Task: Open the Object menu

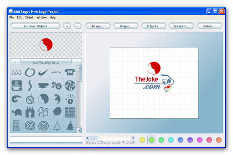Action: pyautogui.click(x=29, y=17)
